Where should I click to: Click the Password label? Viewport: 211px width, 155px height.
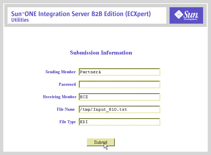coord(67,84)
